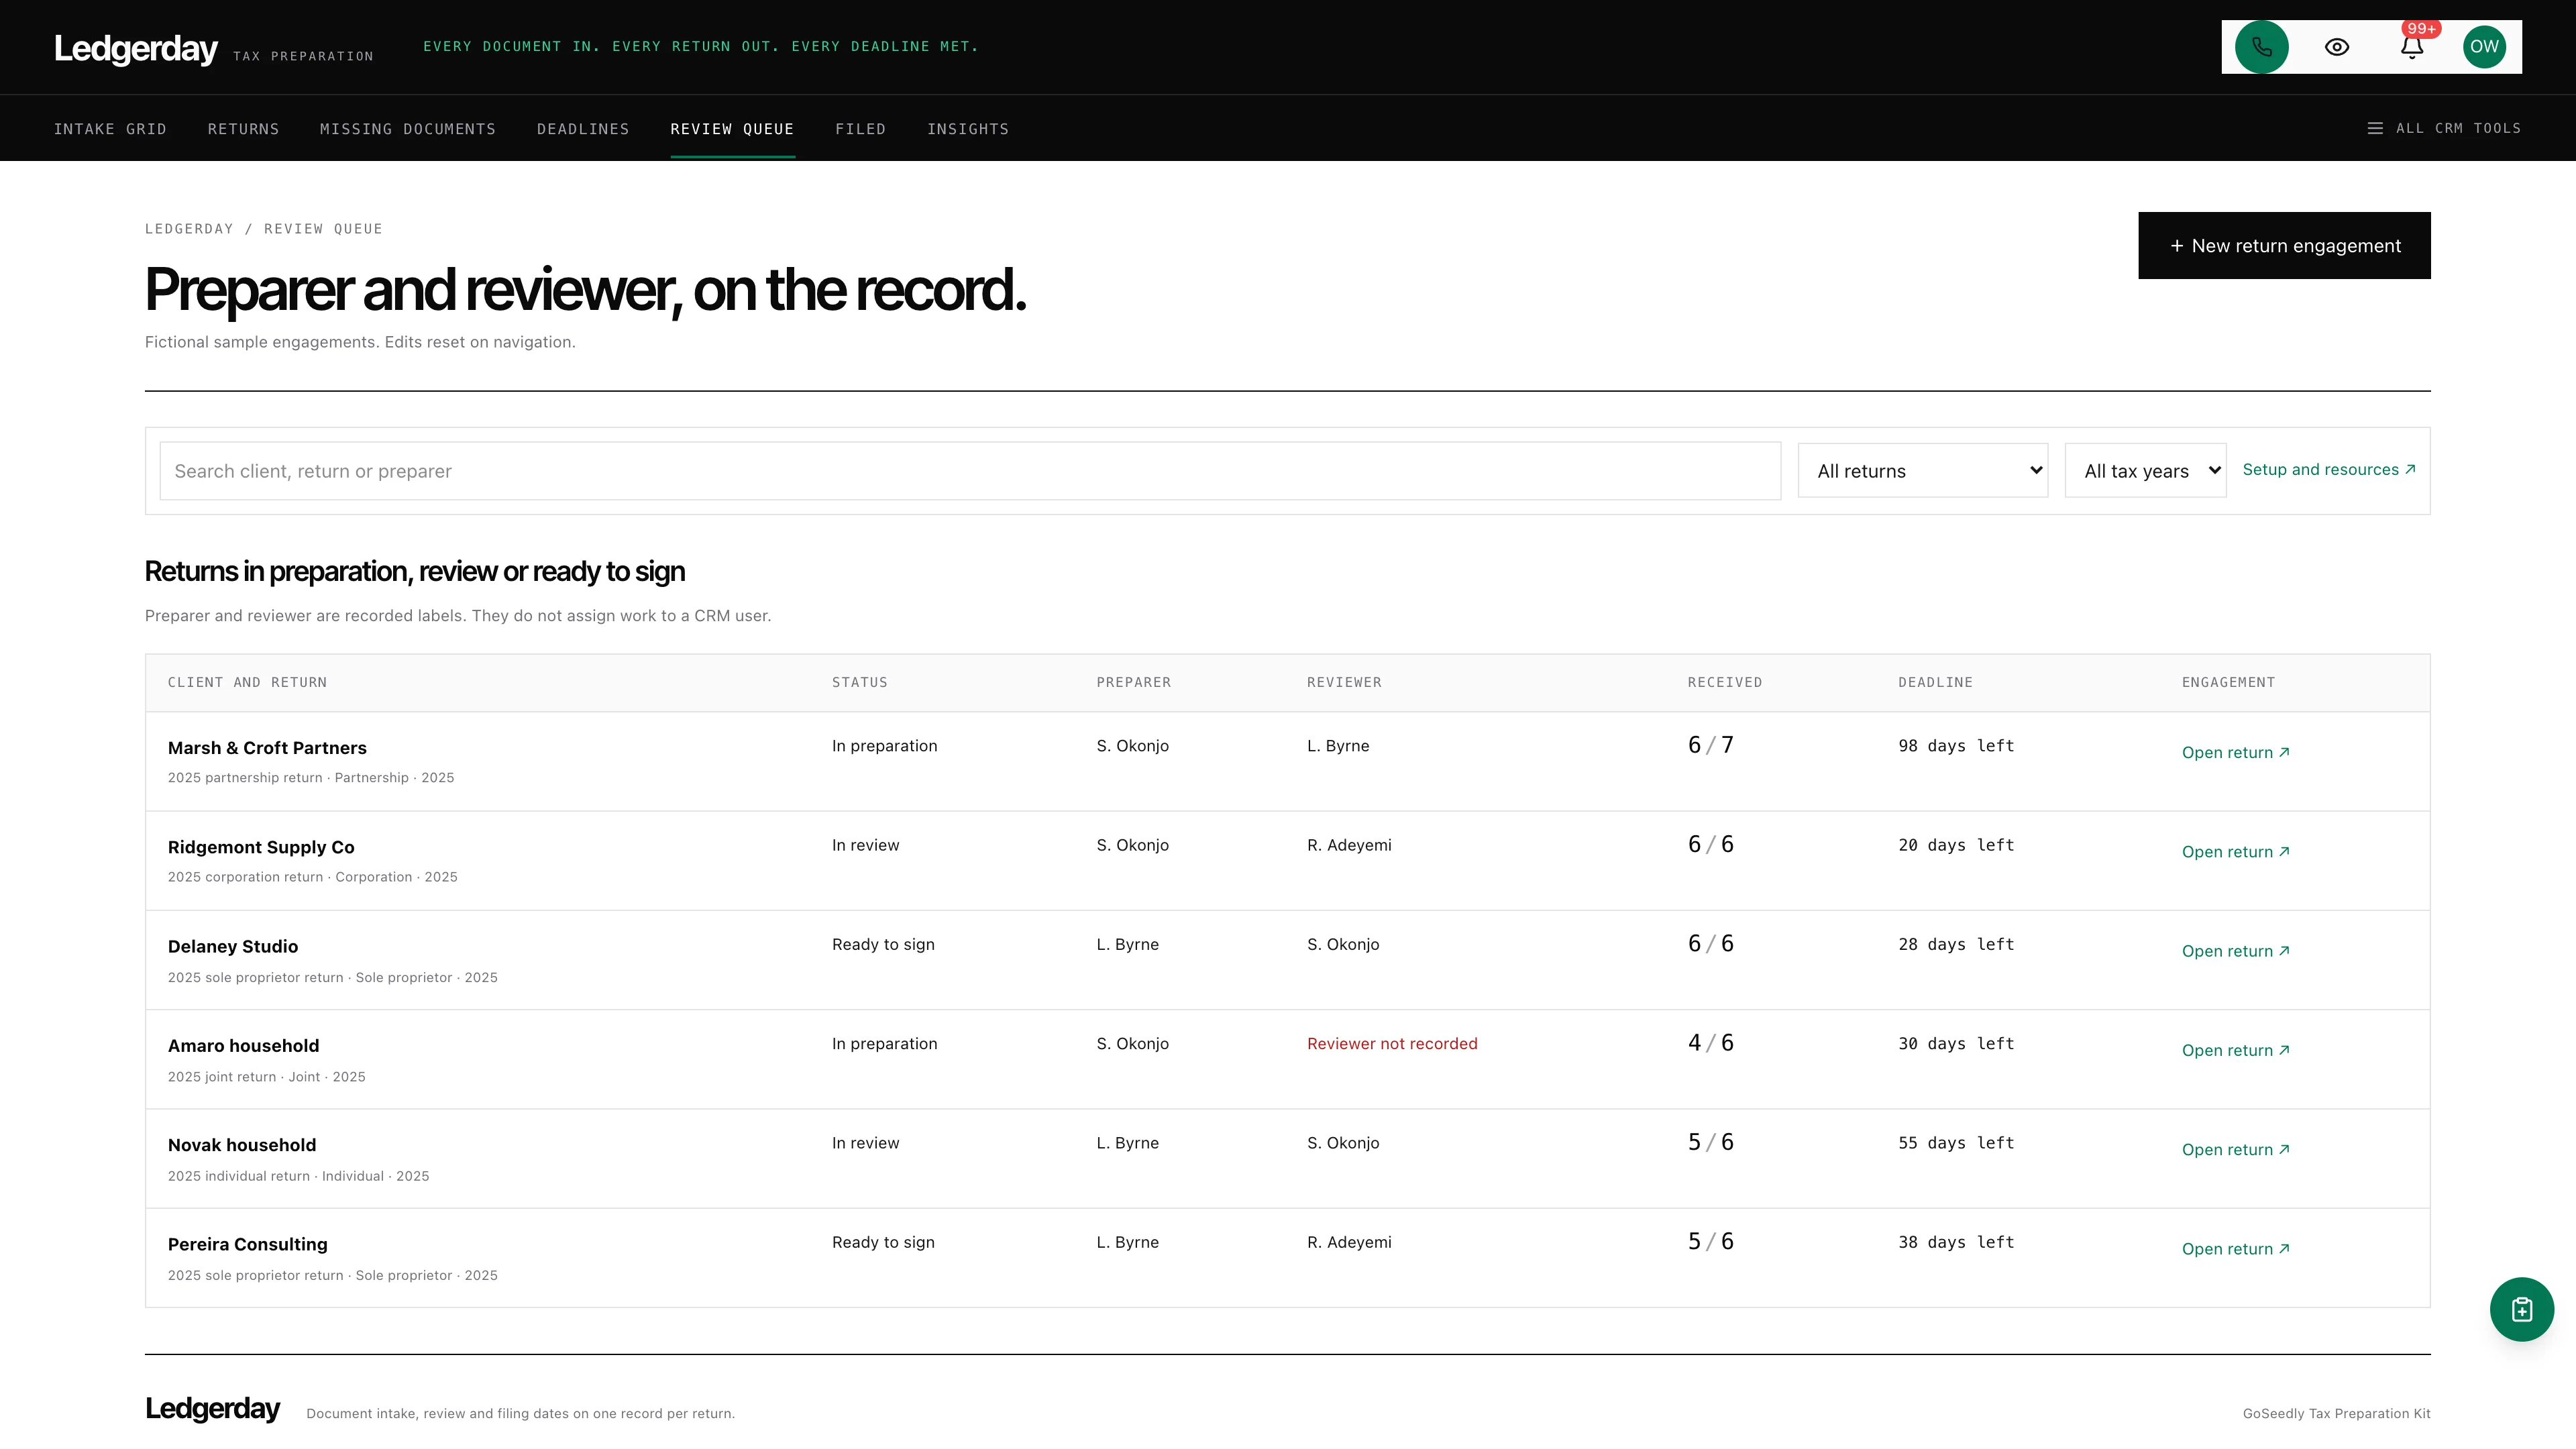Click the floating clipboard plus button

click(2521, 1309)
